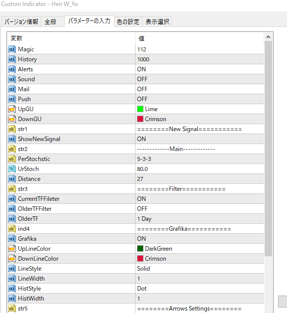287x313 pixels.
Task: Click the string icon beside str2
Action: pos(12,149)
